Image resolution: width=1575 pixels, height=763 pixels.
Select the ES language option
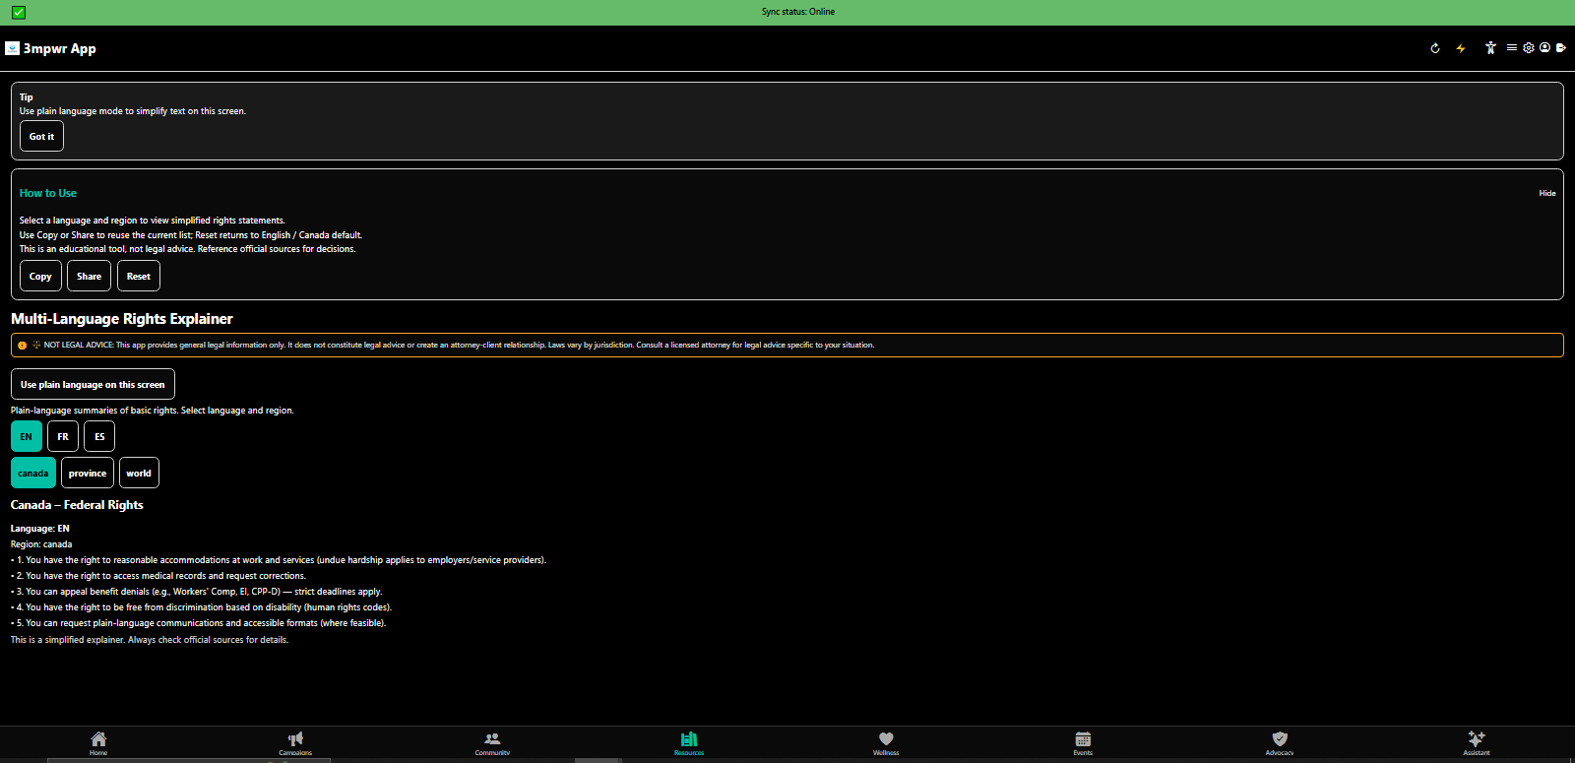pyautogui.click(x=99, y=436)
